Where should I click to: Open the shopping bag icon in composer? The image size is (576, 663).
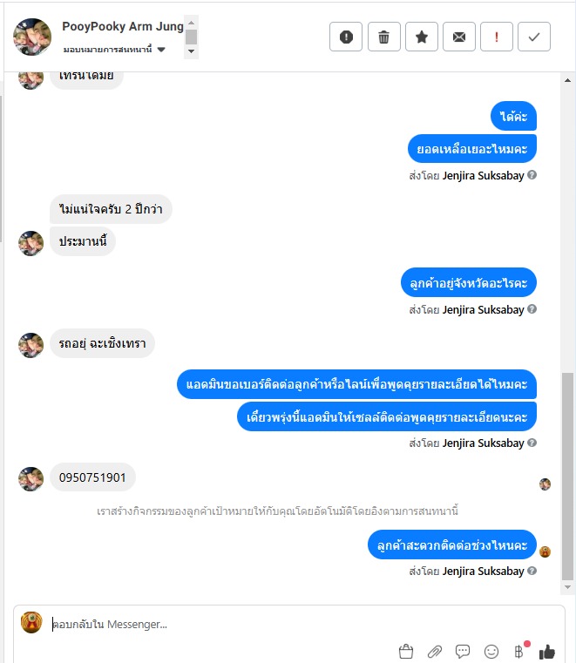click(x=406, y=651)
